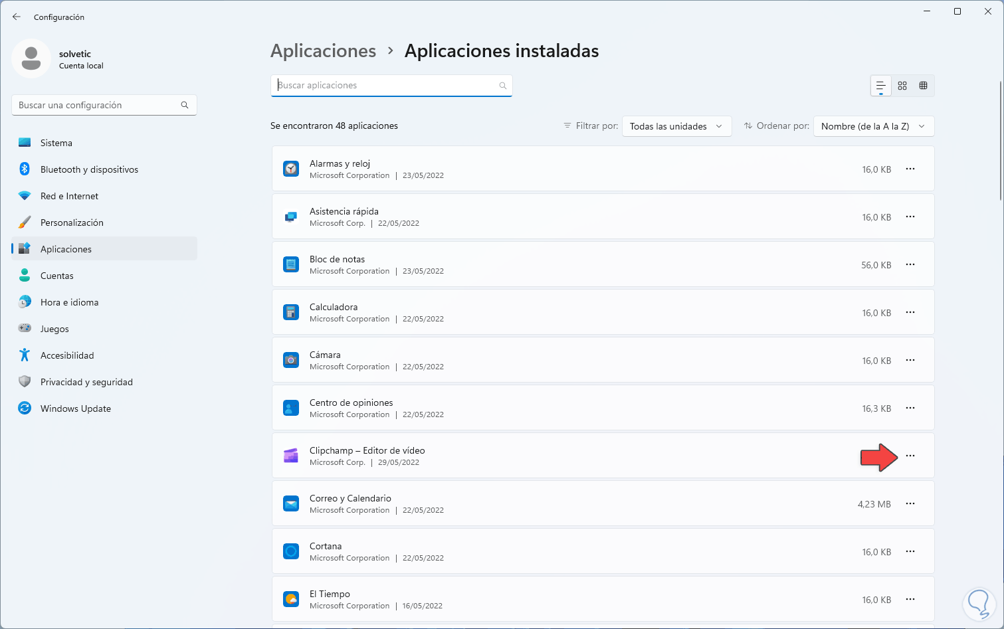Open more options for Cortana
Viewport: 1004px width, 629px height.
click(x=910, y=552)
